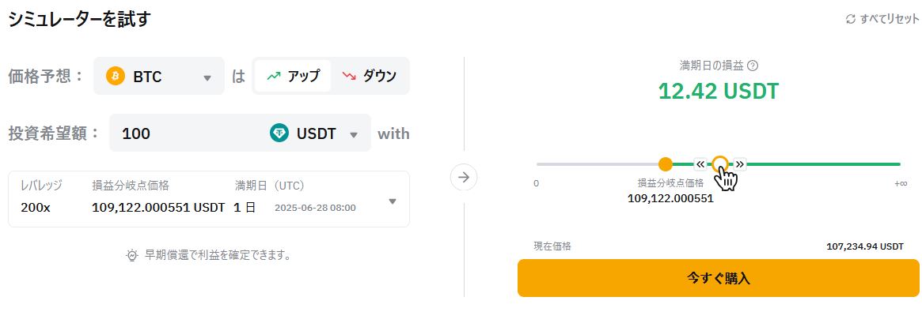Select the ダウン price direction

pos(370,77)
